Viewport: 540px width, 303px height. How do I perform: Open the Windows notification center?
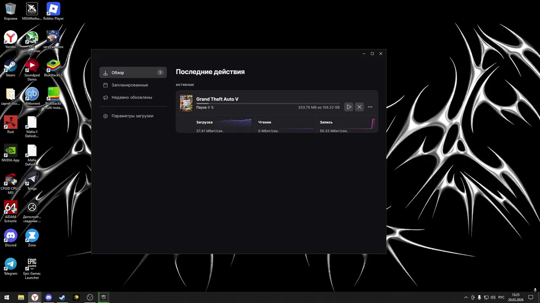pos(531,298)
